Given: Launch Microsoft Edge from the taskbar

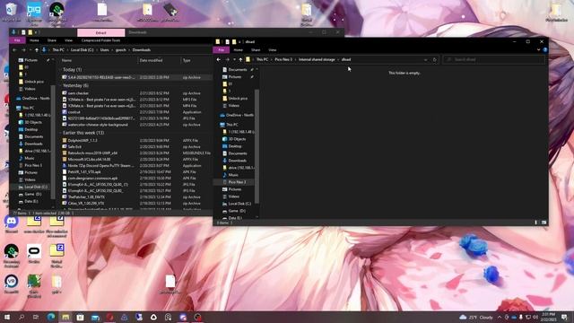Looking at the screenshot, I should (x=51, y=317).
